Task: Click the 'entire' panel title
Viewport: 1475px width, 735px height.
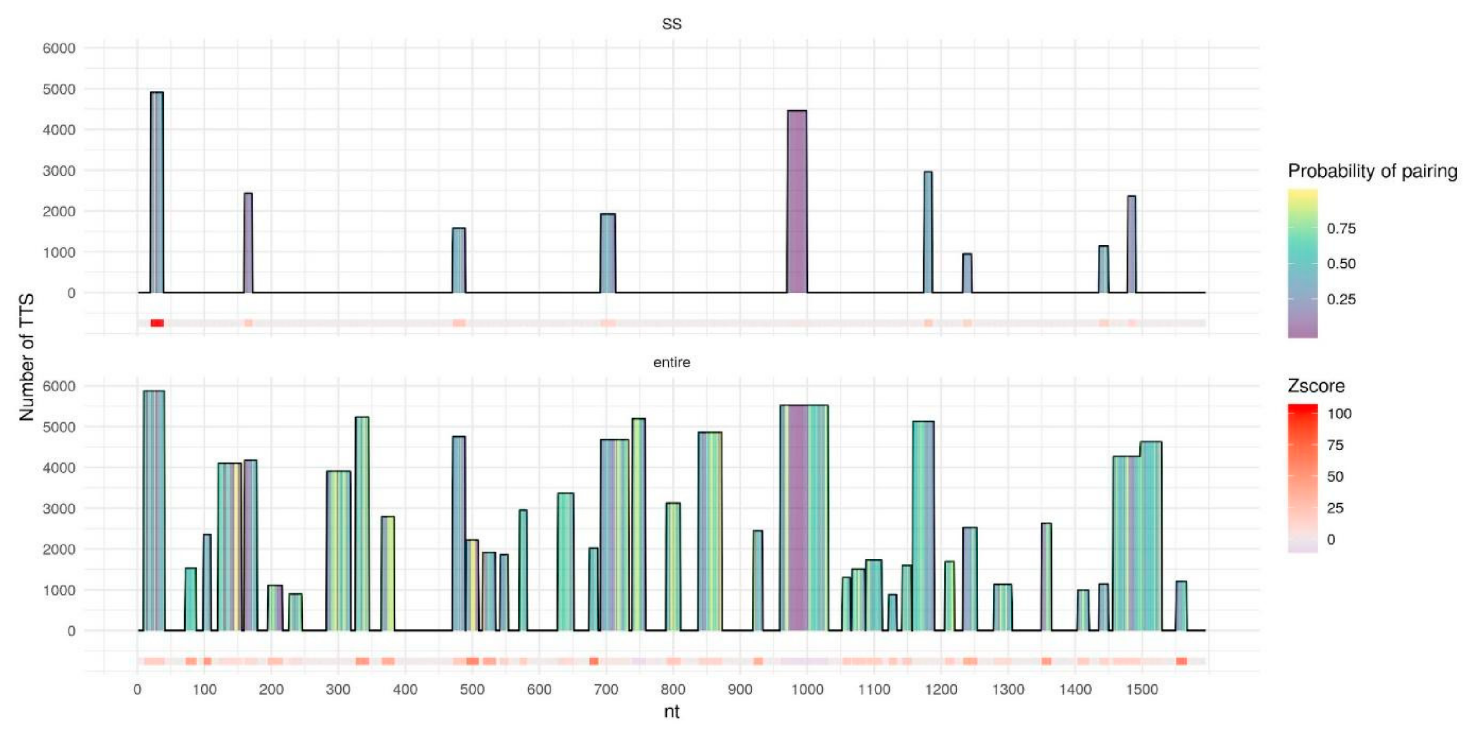Action: 671,362
